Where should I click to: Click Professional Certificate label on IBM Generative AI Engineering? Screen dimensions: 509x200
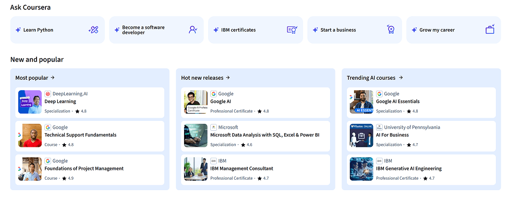(397, 178)
